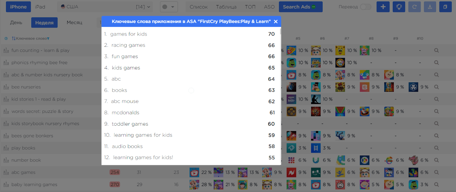Click keyword 'words secret: puzzle & story'
This screenshot has width=456, height=192.
(42, 111)
